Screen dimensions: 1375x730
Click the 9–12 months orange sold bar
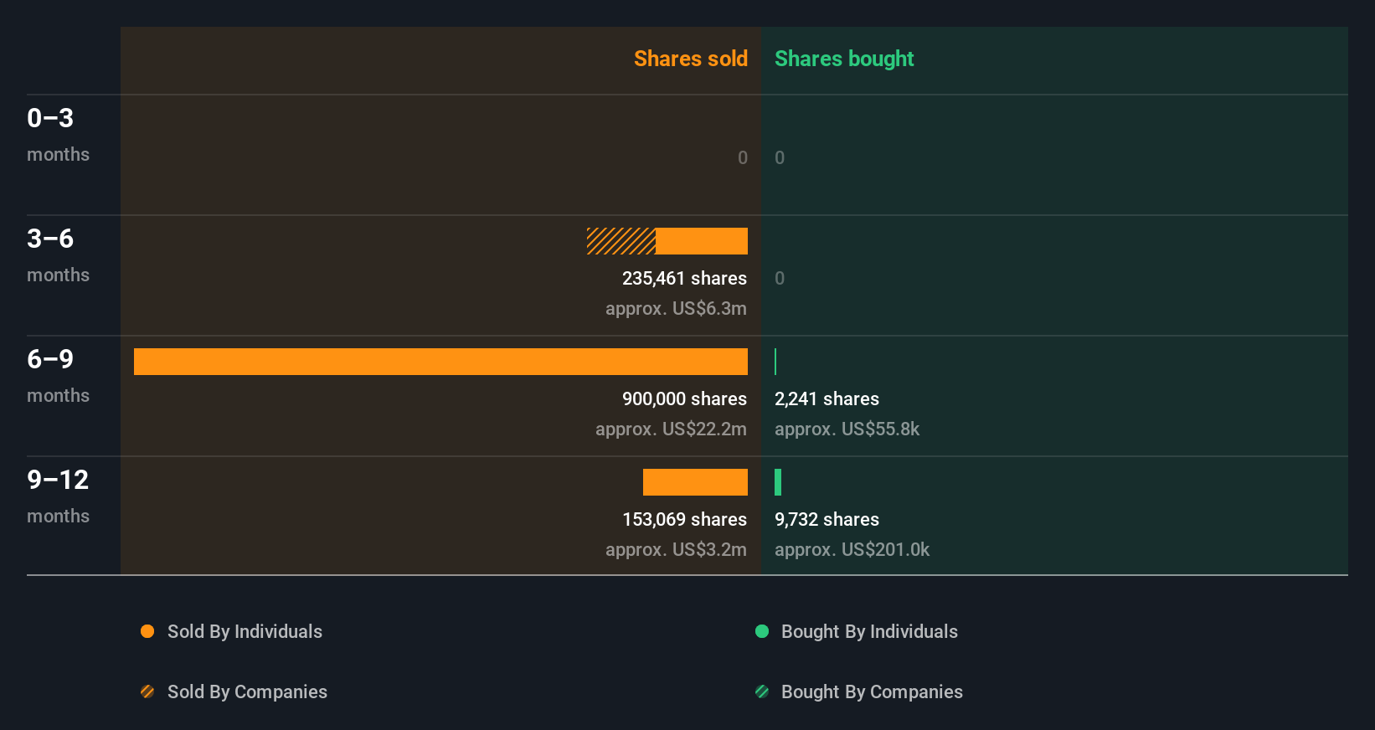[695, 482]
